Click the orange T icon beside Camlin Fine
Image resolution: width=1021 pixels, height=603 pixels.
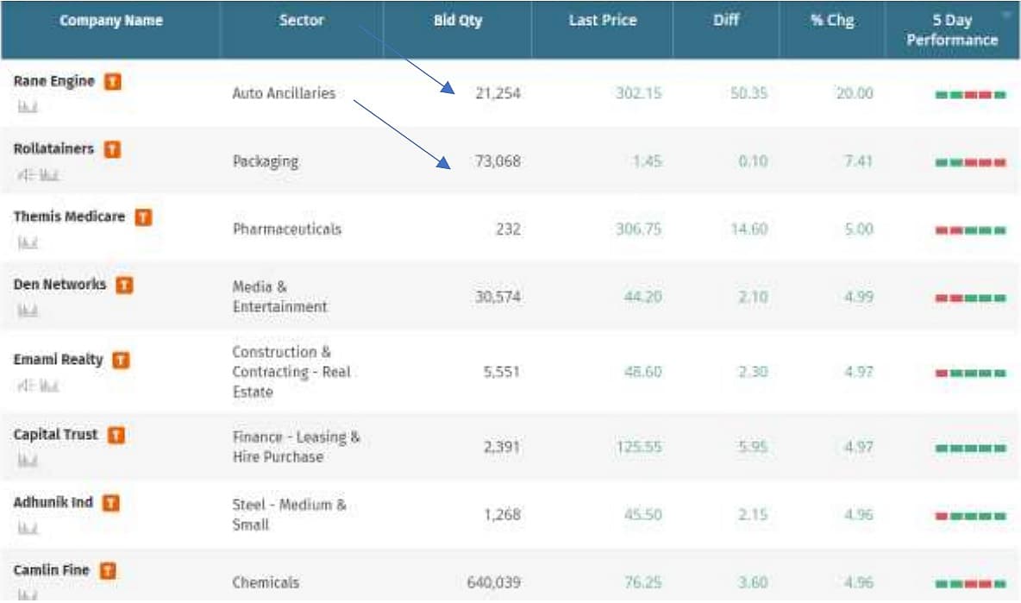pos(108,571)
